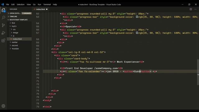Click the EXPLORER panel title
The width and height of the screenshot is (199, 112).
click(x=13, y=9)
